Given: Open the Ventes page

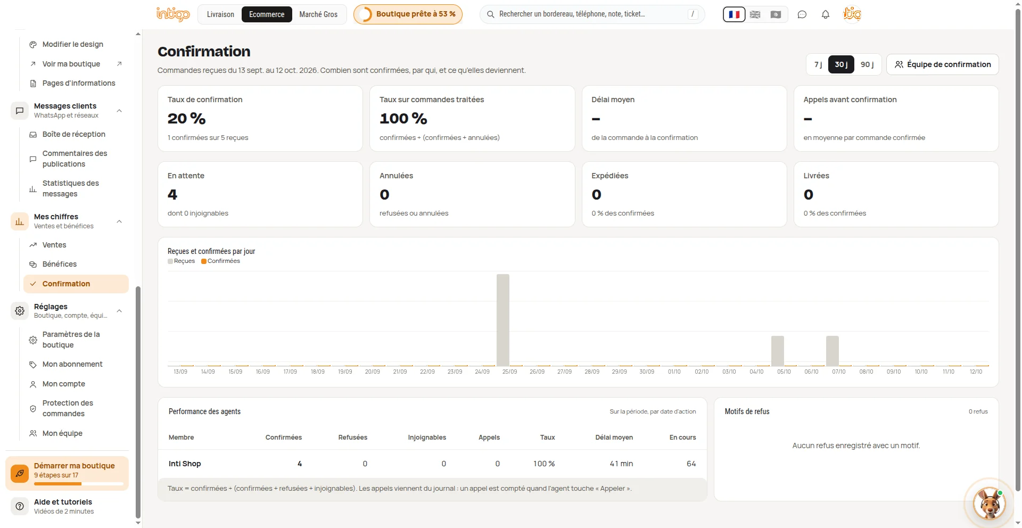Looking at the screenshot, I should coord(76,245).
